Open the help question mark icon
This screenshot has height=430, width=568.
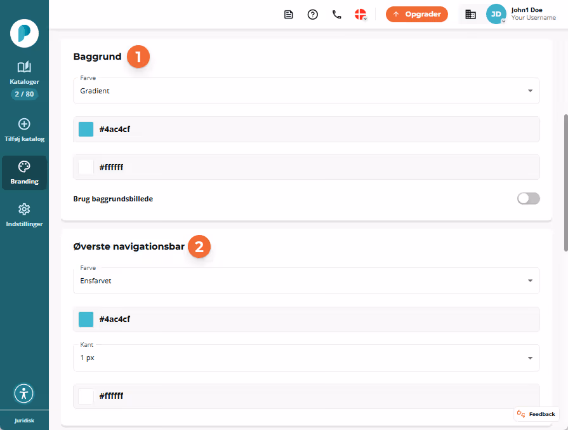click(x=313, y=15)
